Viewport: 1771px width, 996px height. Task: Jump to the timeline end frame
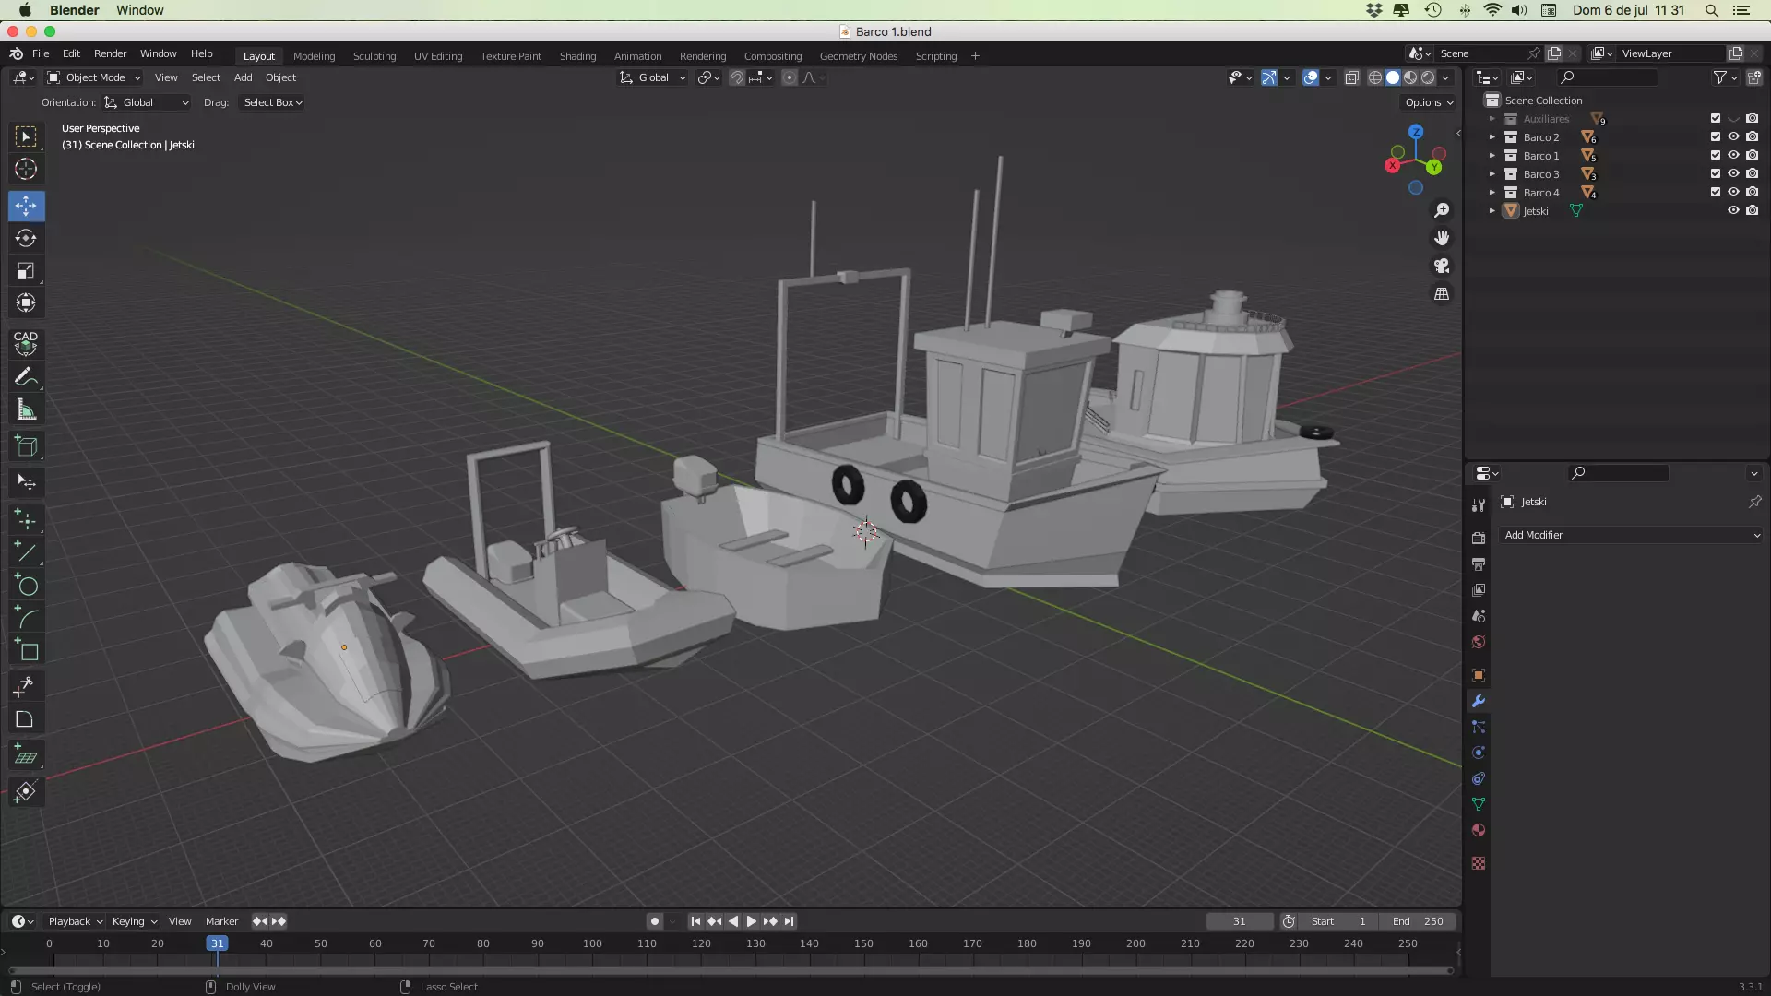click(789, 921)
